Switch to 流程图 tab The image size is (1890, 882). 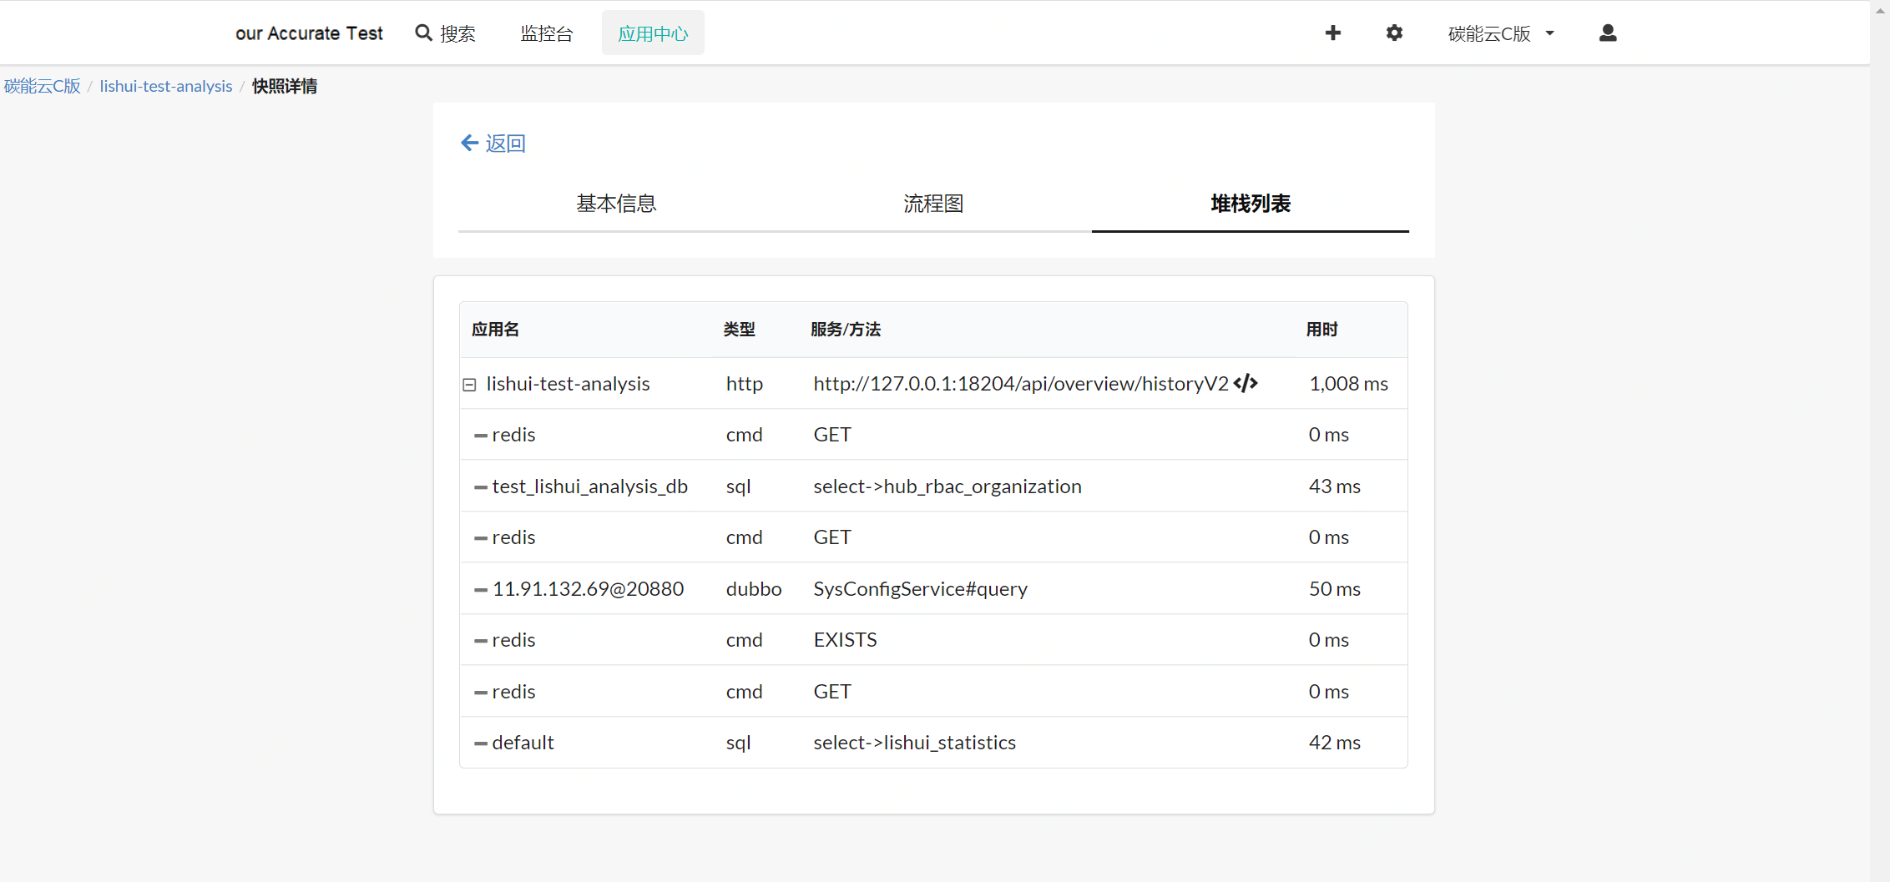tap(933, 204)
